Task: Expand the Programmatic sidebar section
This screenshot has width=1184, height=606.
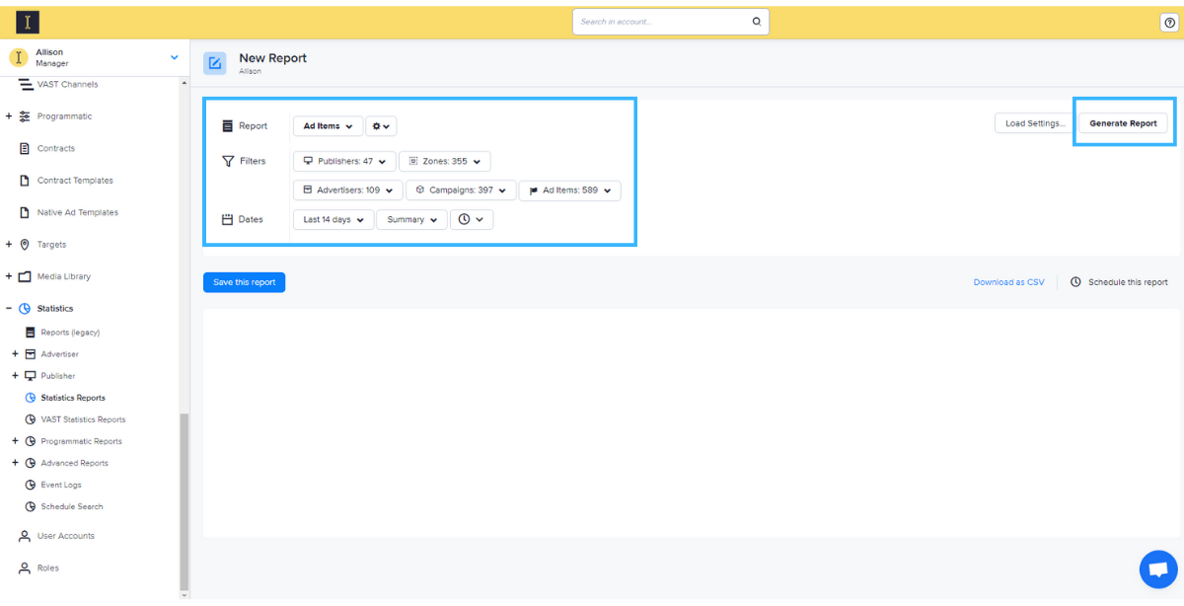Action: [x=9, y=116]
